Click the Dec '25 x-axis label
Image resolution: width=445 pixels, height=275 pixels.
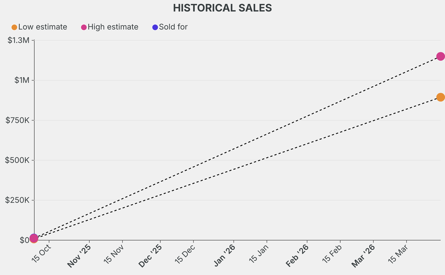[x=151, y=256]
